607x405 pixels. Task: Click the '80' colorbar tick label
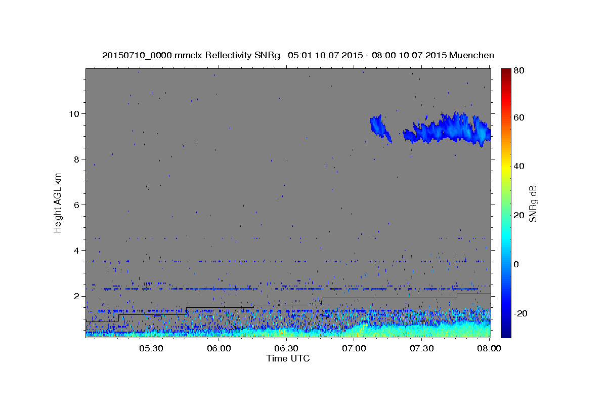pos(519,71)
